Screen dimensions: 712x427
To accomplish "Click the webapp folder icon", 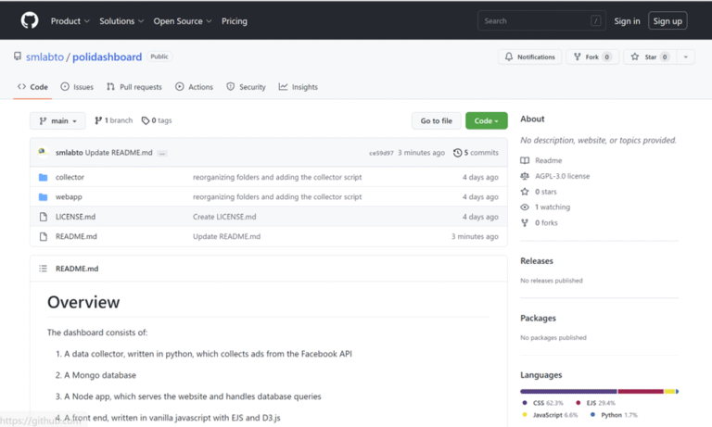I will click(x=44, y=197).
